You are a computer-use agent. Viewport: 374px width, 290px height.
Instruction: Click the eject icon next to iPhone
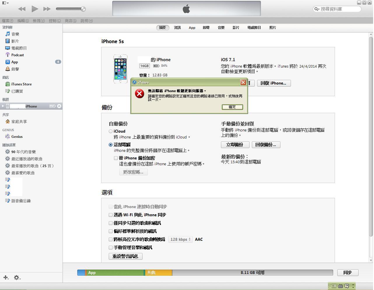[59, 106]
